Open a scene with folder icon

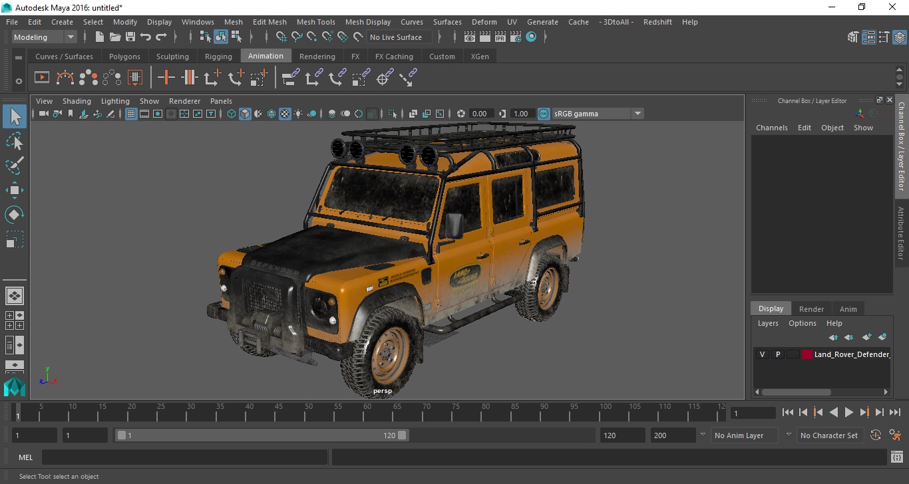point(115,37)
